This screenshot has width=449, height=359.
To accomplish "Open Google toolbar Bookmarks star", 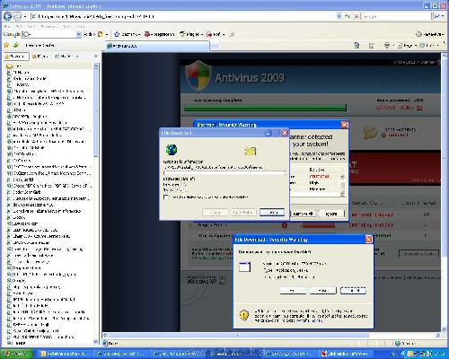I will (128, 34).
